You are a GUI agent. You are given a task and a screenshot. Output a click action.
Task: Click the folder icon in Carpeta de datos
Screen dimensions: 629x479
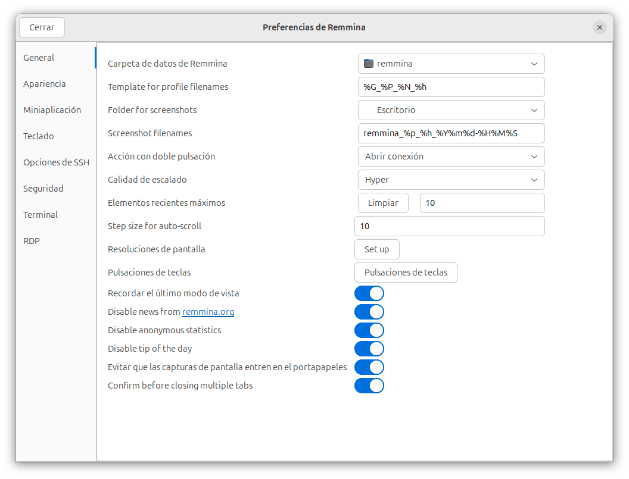pyautogui.click(x=368, y=64)
